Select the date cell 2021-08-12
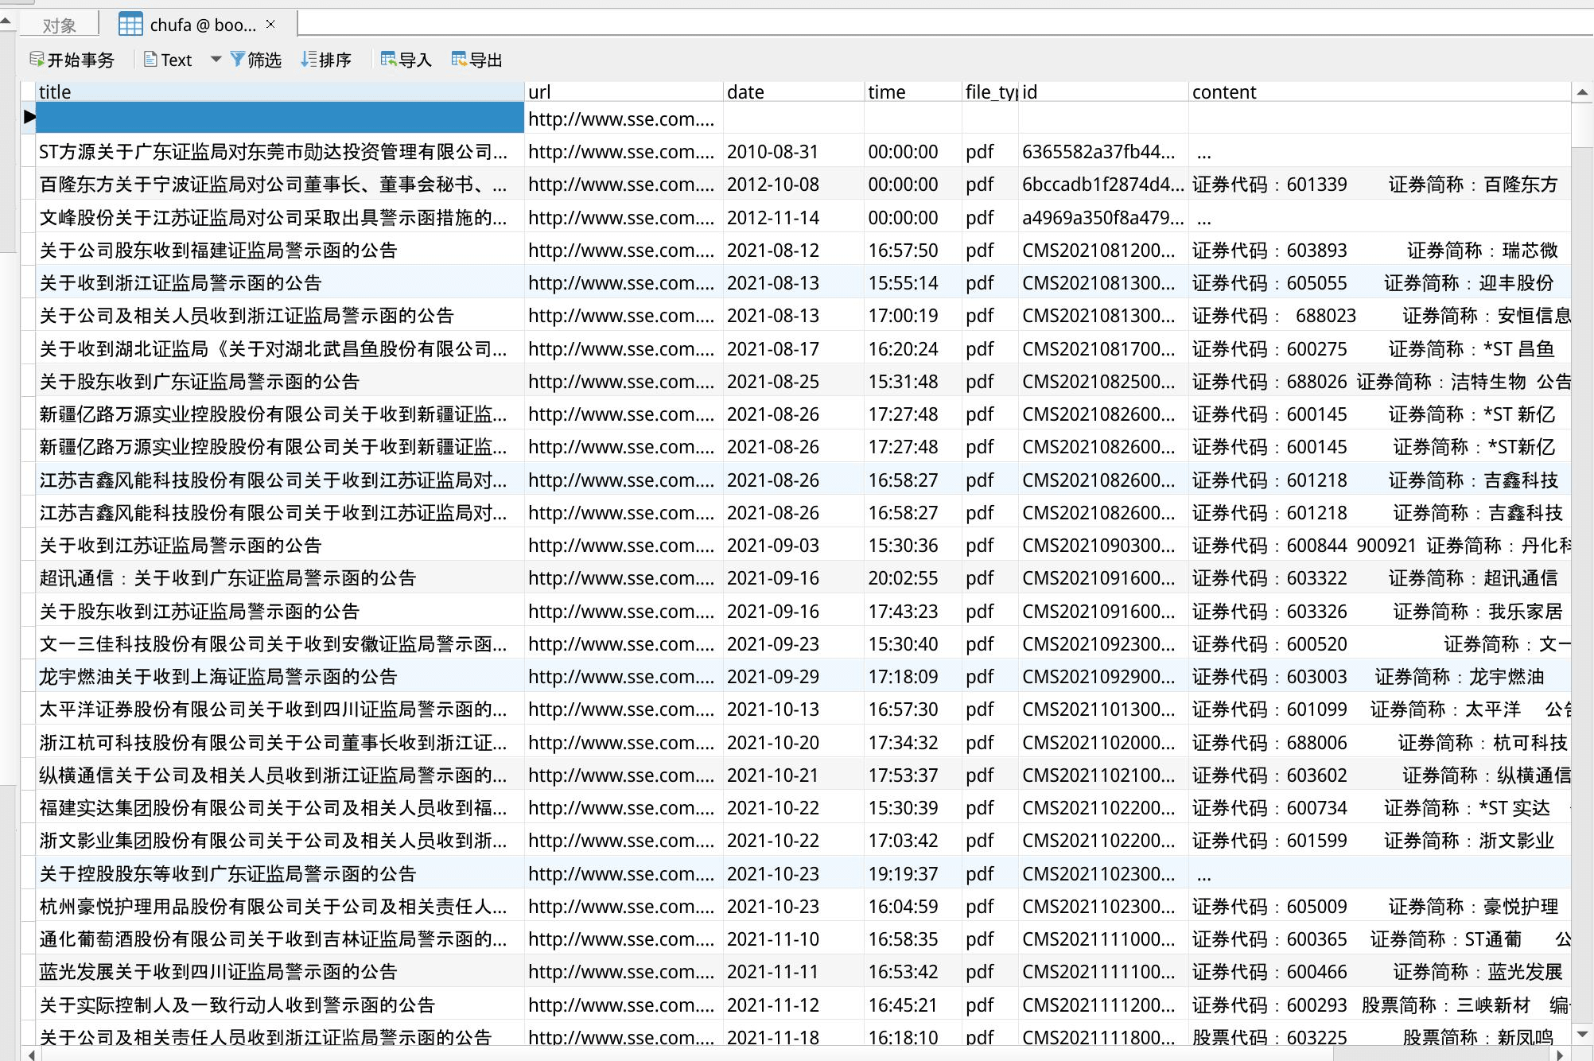1594x1061 pixels. pos(794,250)
